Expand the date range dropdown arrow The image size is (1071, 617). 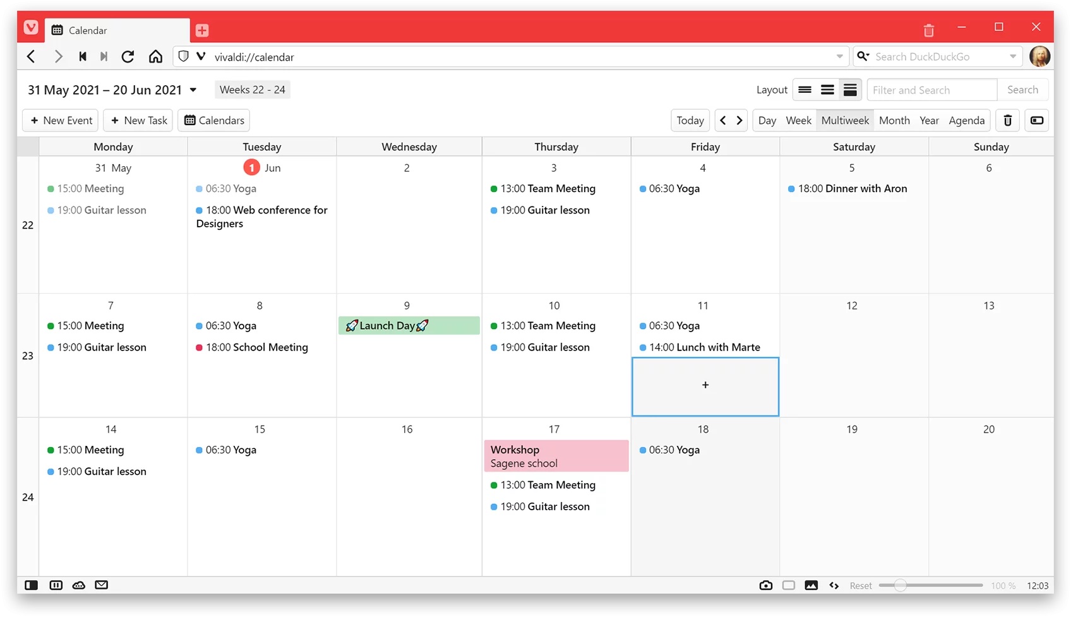pyautogui.click(x=193, y=90)
